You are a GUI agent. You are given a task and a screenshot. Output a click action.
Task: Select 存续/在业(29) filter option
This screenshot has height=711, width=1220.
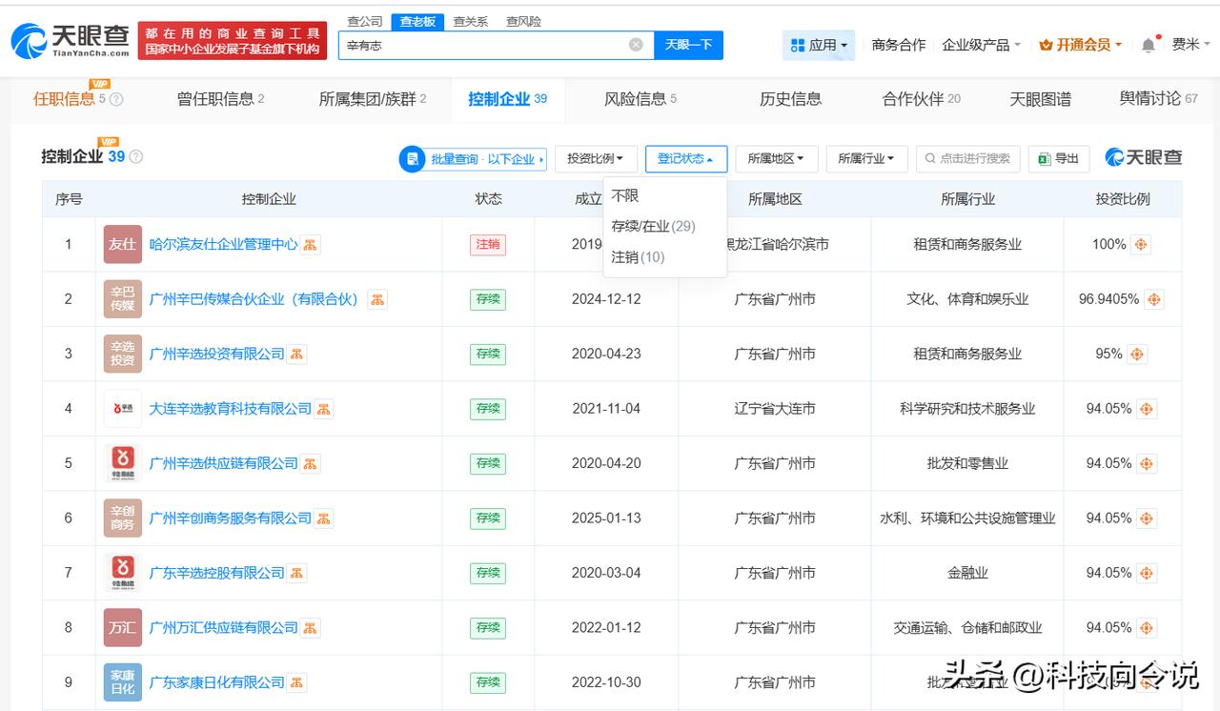[654, 227]
